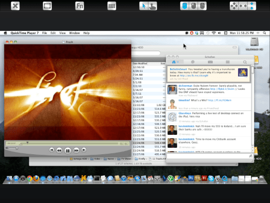Viewport: 270px width, 203px height.
Task: Open the Edit menu
Action: (53, 33)
